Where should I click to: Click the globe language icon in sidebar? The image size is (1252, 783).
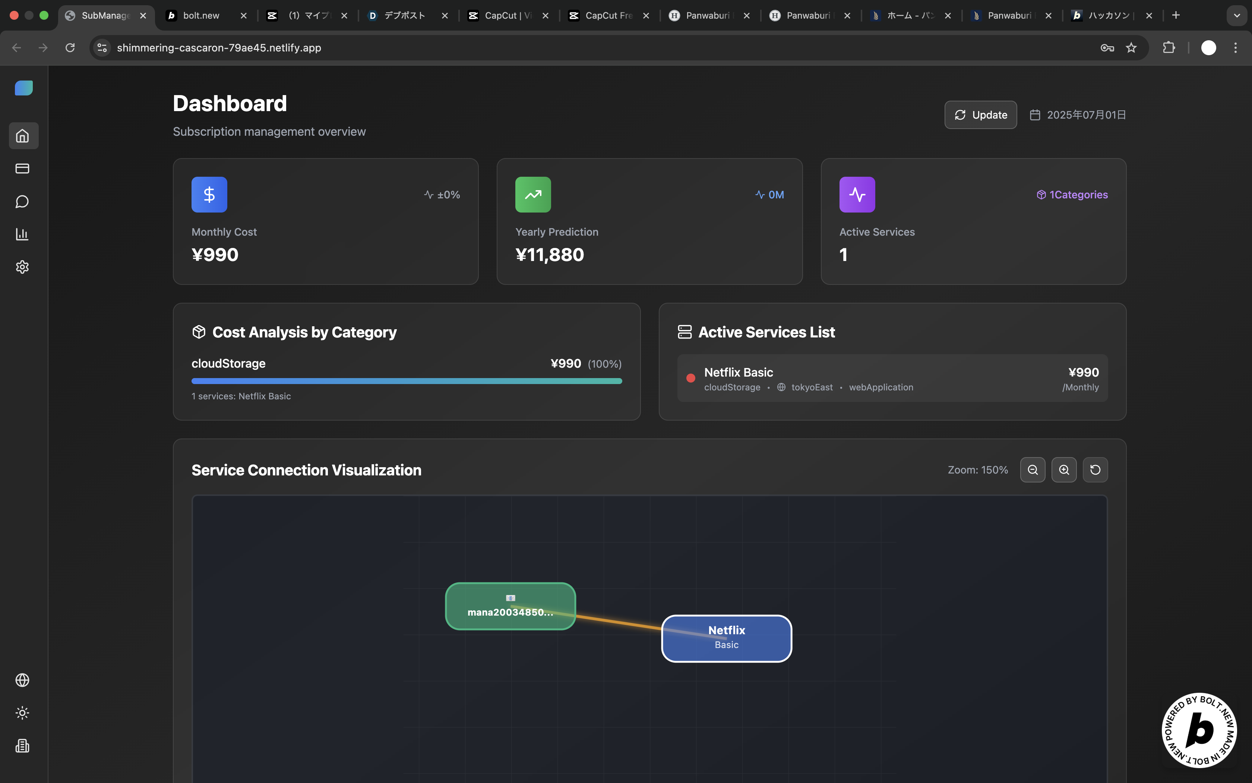pos(22,680)
